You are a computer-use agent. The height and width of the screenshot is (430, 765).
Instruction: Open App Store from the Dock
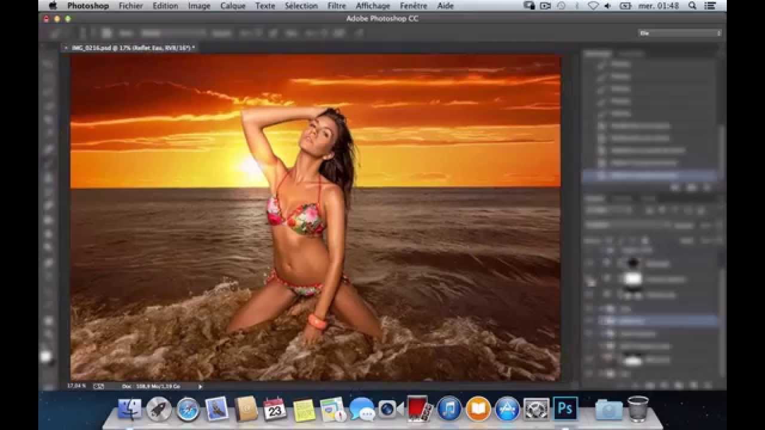click(507, 409)
